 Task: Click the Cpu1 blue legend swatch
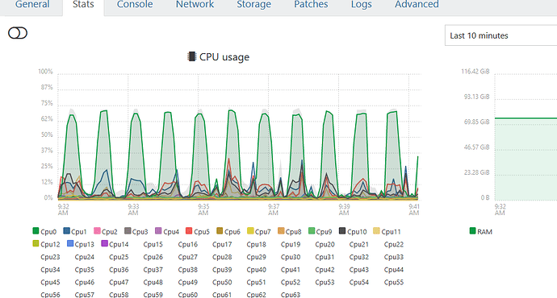tap(66, 231)
